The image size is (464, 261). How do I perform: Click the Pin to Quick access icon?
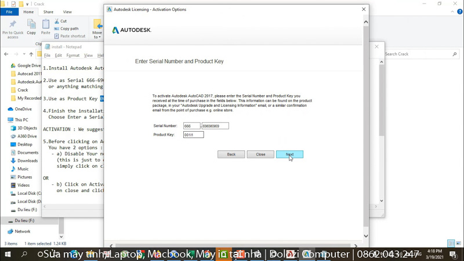tap(13, 25)
